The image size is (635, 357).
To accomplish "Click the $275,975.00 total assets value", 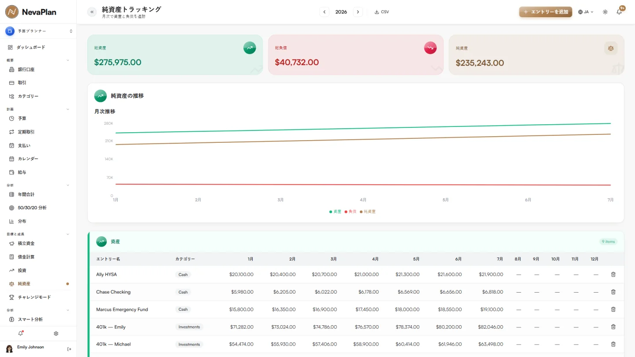I will (x=118, y=62).
